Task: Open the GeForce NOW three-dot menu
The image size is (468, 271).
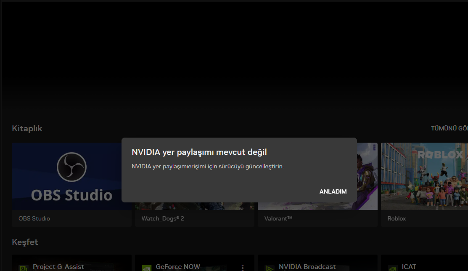Action: 242,267
